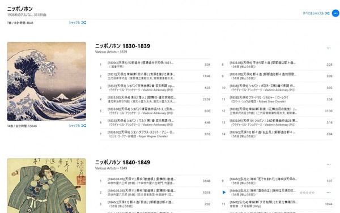Select track 1 [1830c] lasting 3:04
Screen dimensions: 340x213
coord(155,65)
